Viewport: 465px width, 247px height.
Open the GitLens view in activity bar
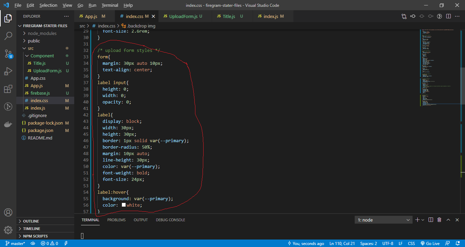pyautogui.click(x=8, y=107)
